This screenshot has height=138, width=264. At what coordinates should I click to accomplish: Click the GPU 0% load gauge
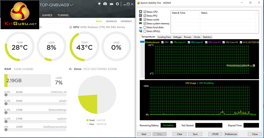tap(116, 46)
